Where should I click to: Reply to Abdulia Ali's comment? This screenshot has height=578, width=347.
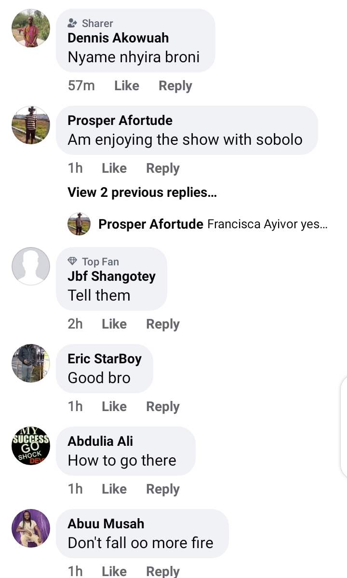[163, 489]
